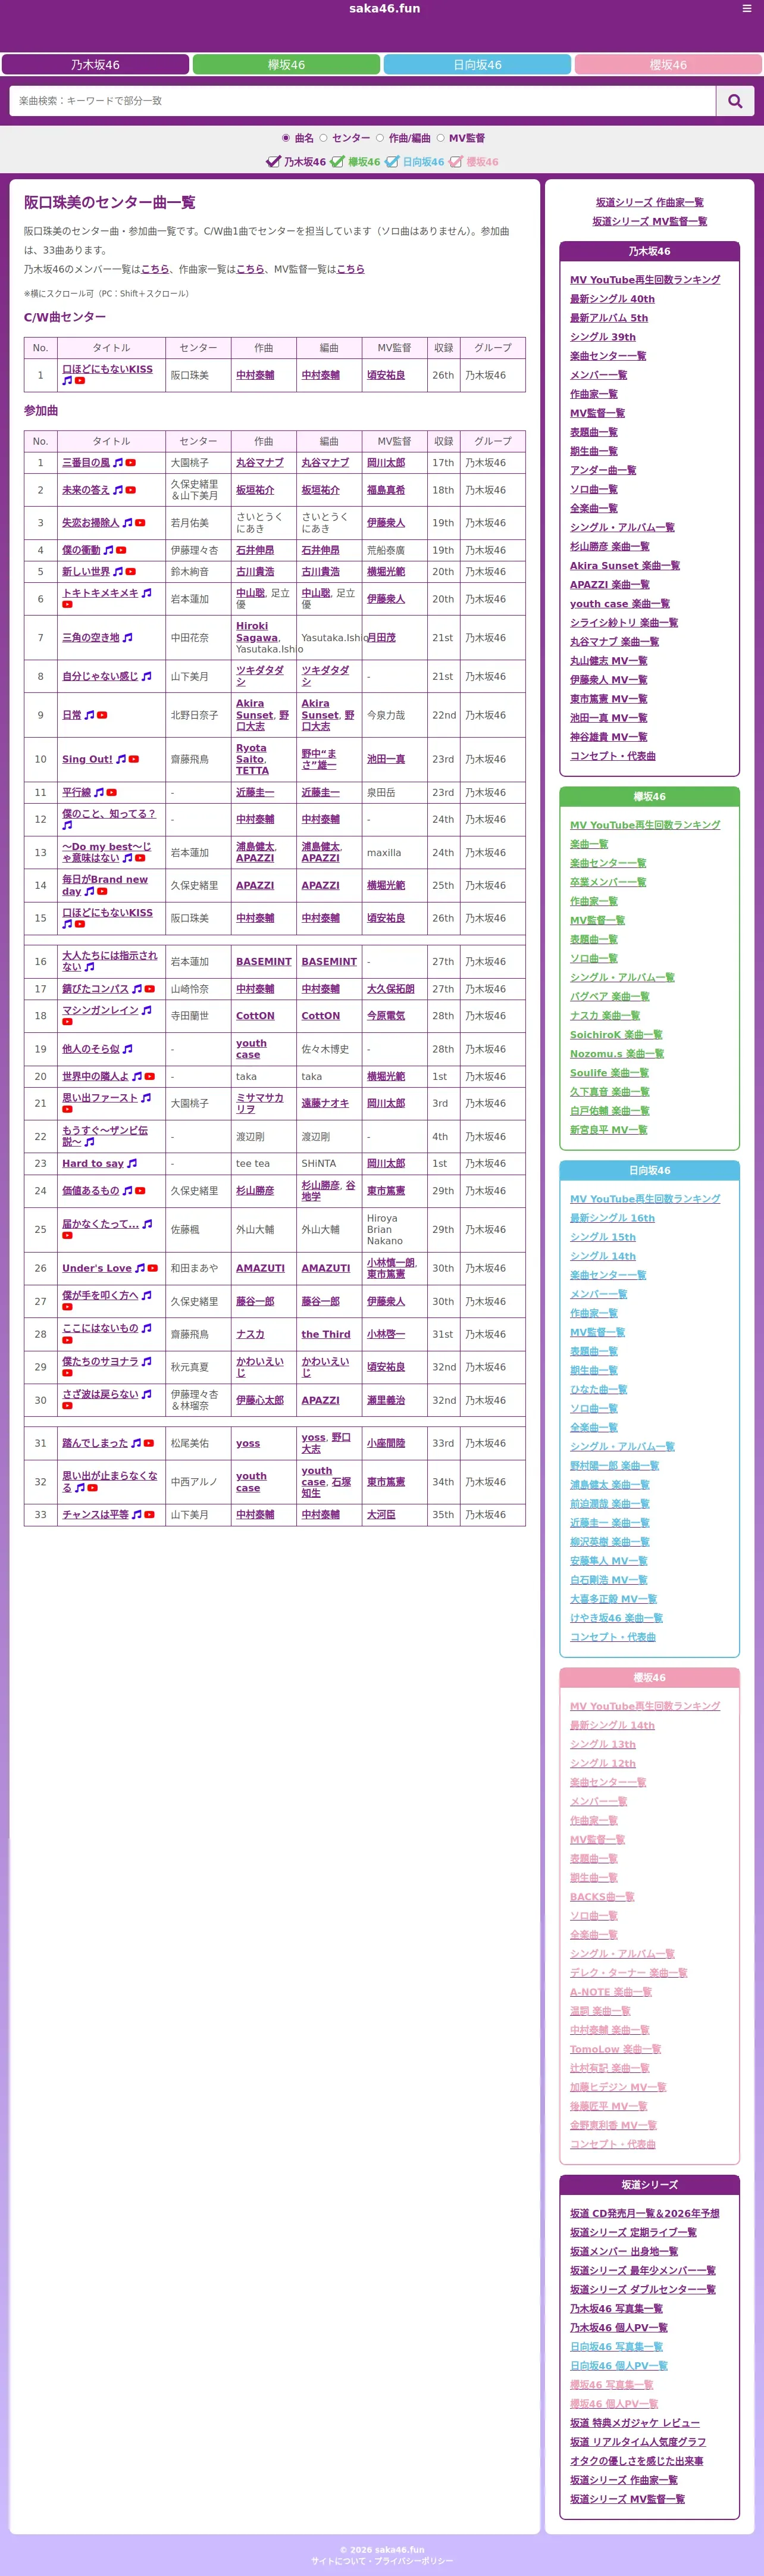Open オタクの優しさを感じた出来事 link
The width and height of the screenshot is (764, 2576).
pos(636,2461)
